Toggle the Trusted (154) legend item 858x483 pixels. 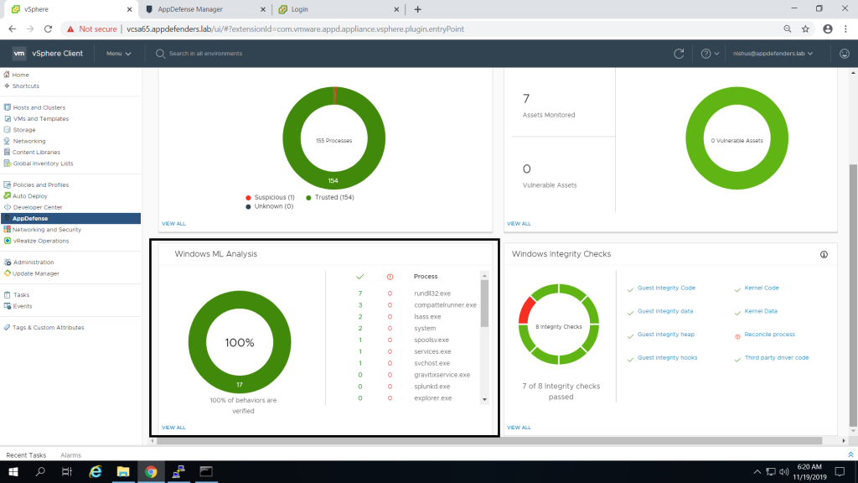click(x=330, y=197)
